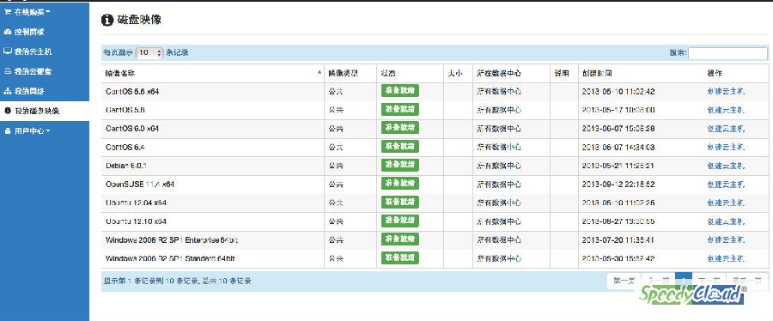Click 创建云主机 for Windows 2008 R2 Standard

[726, 258]
